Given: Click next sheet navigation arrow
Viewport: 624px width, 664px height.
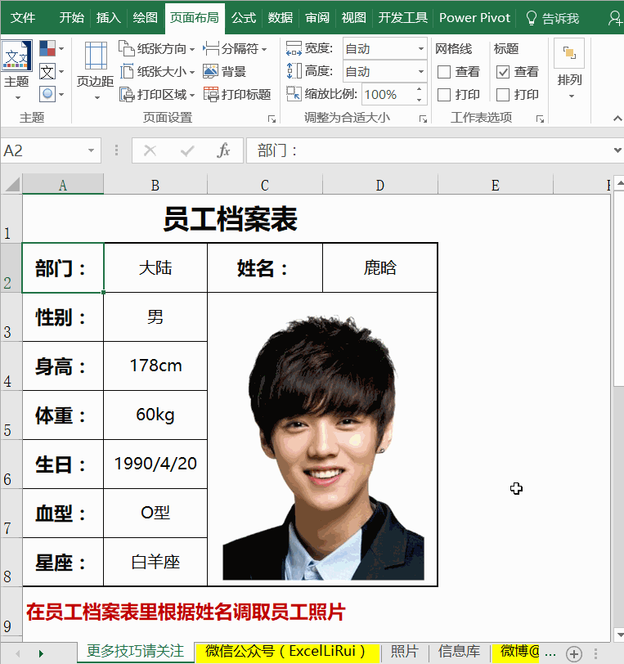Looking at the screenshot, I should pos(41,653).
